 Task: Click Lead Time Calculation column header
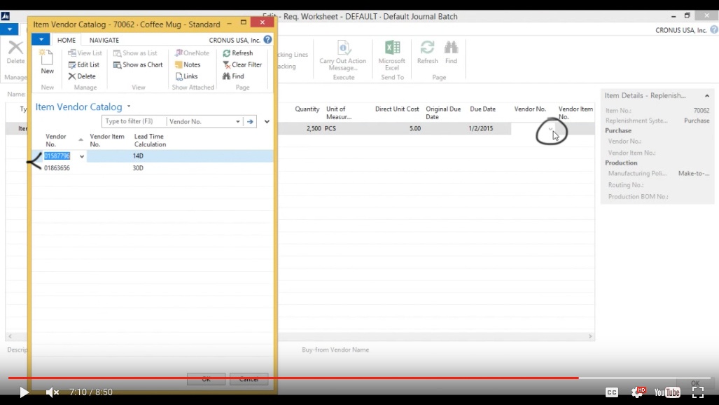tap(150, 140)
